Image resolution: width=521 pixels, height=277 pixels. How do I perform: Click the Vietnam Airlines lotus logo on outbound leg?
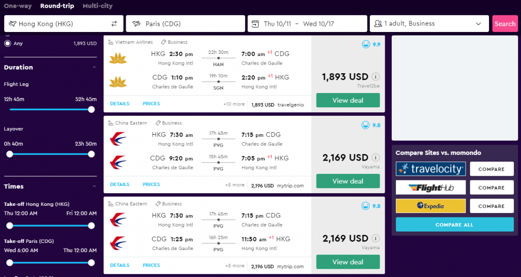click(x=118, y=58)
